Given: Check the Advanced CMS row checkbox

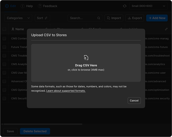Looking at the screenshot, I should pos(4,81).
